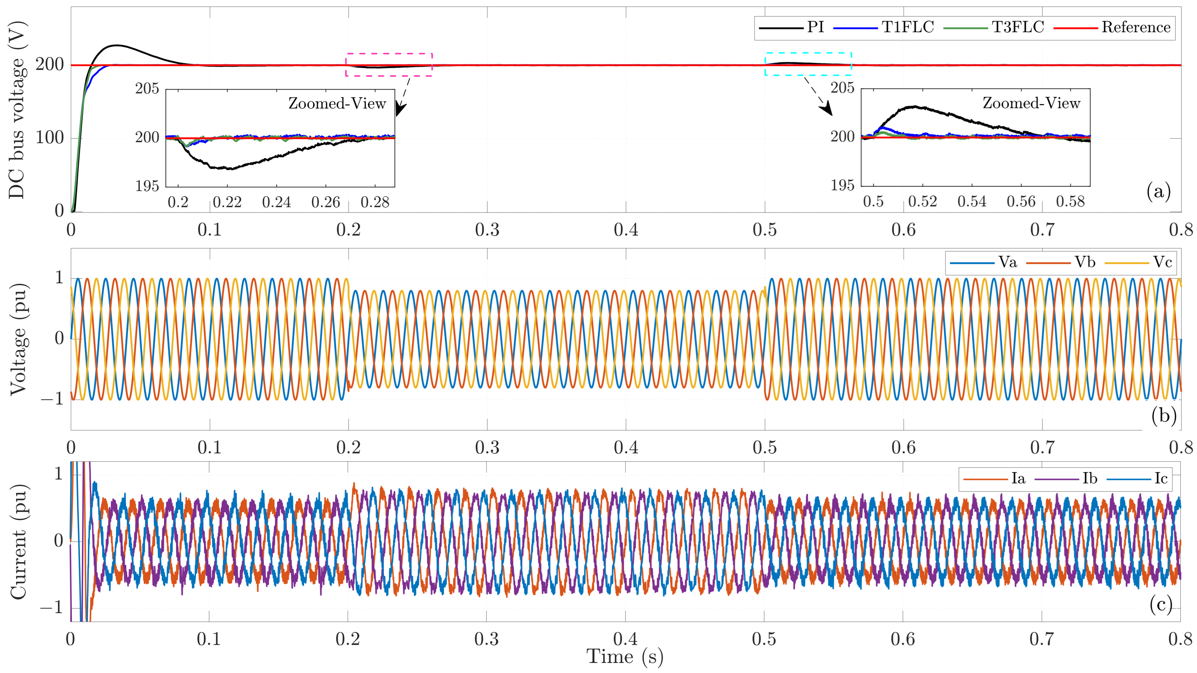The image size is (1197, 673).
Task: Click the Reference legend label
Action: 1136,27
